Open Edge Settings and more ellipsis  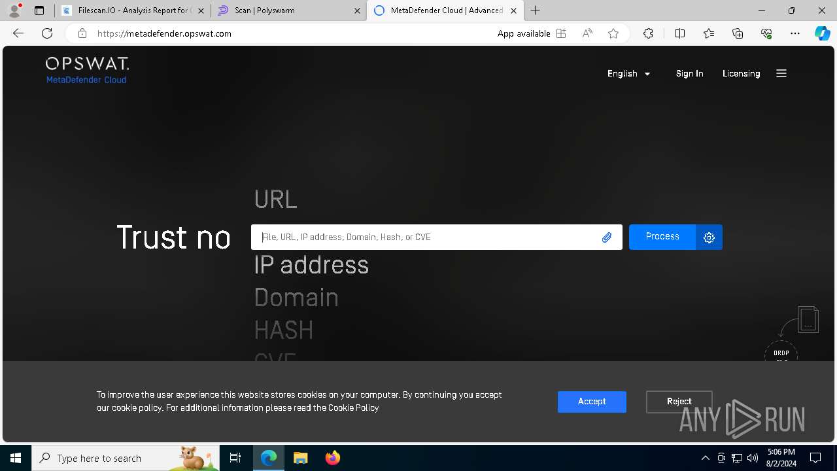click(795, 33)
